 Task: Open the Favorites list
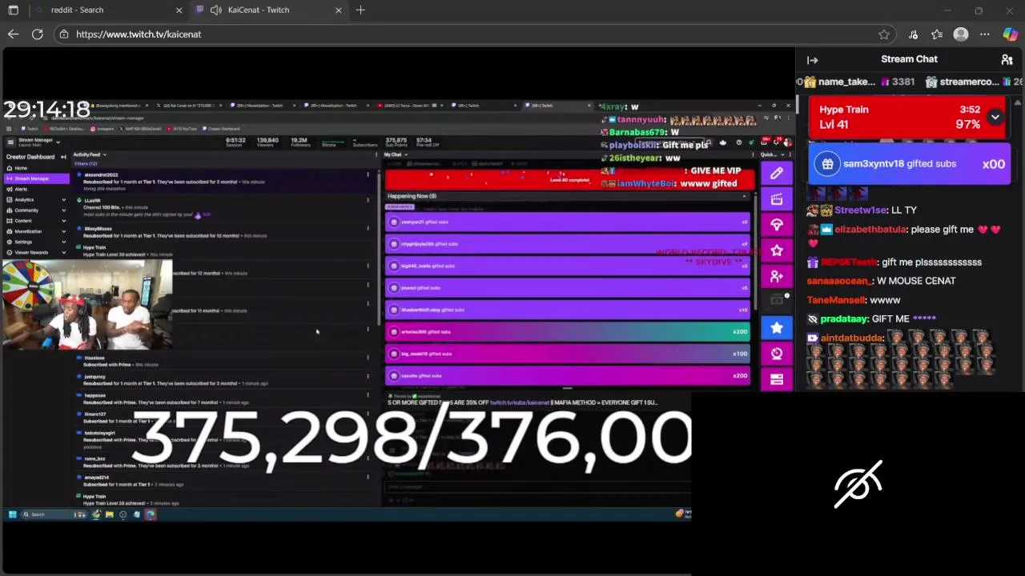[x=937, y=34]
